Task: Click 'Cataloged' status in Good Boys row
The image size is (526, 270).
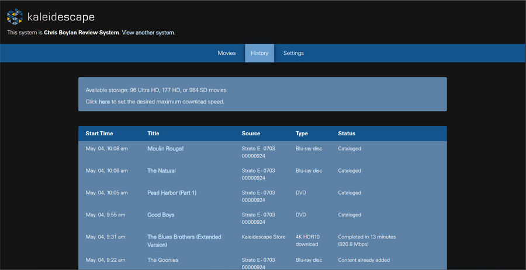Action: [x=349, y=215]
